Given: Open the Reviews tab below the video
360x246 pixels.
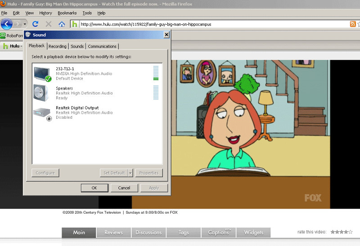Looking at the screenshot, I should pyautogui.click(x=114, y=233).
